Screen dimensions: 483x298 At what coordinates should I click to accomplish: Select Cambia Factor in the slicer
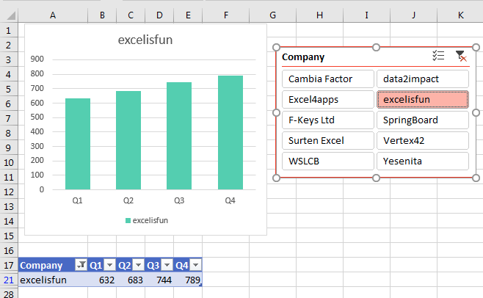tap(327, 79)
